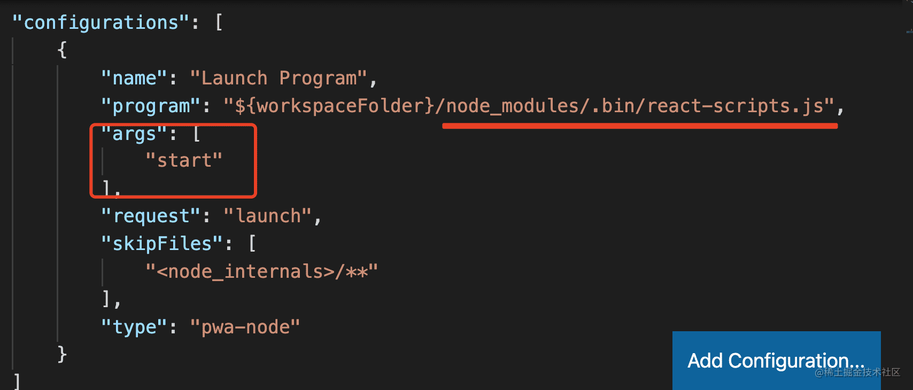913x390 pixels.
Task: Click the react-scripts.js portion of path
Action: pyautogui.click(x=736, y=106)
